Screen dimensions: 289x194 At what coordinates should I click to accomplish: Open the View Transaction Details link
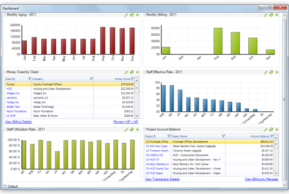pyautogui.click(x=162, y=179)
